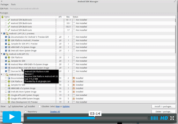This screenshot has width=178, height=124.
Task: Check Google APIs (x86 System Image) checkbox
Action: point(6,95)
